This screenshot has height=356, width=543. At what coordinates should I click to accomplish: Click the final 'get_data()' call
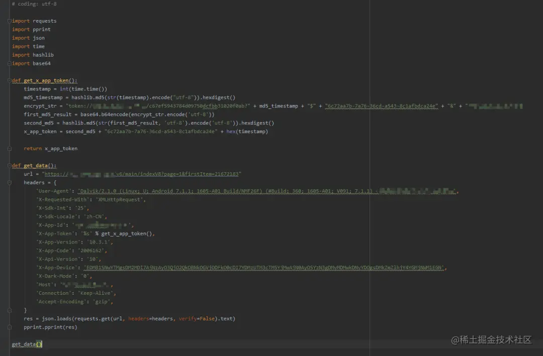tap(27, 344)
